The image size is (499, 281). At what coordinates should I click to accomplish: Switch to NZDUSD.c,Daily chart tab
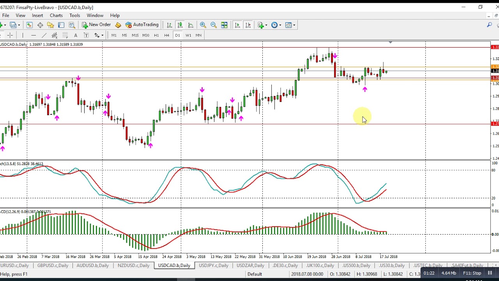(133, 265)
